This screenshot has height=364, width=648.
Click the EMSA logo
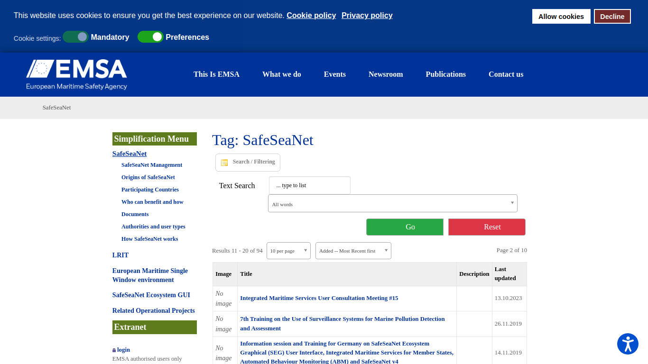(76, 74)
